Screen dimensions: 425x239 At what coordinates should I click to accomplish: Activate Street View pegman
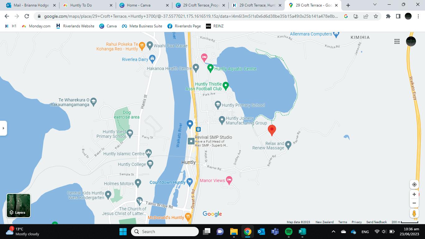[x=414, y=213]
